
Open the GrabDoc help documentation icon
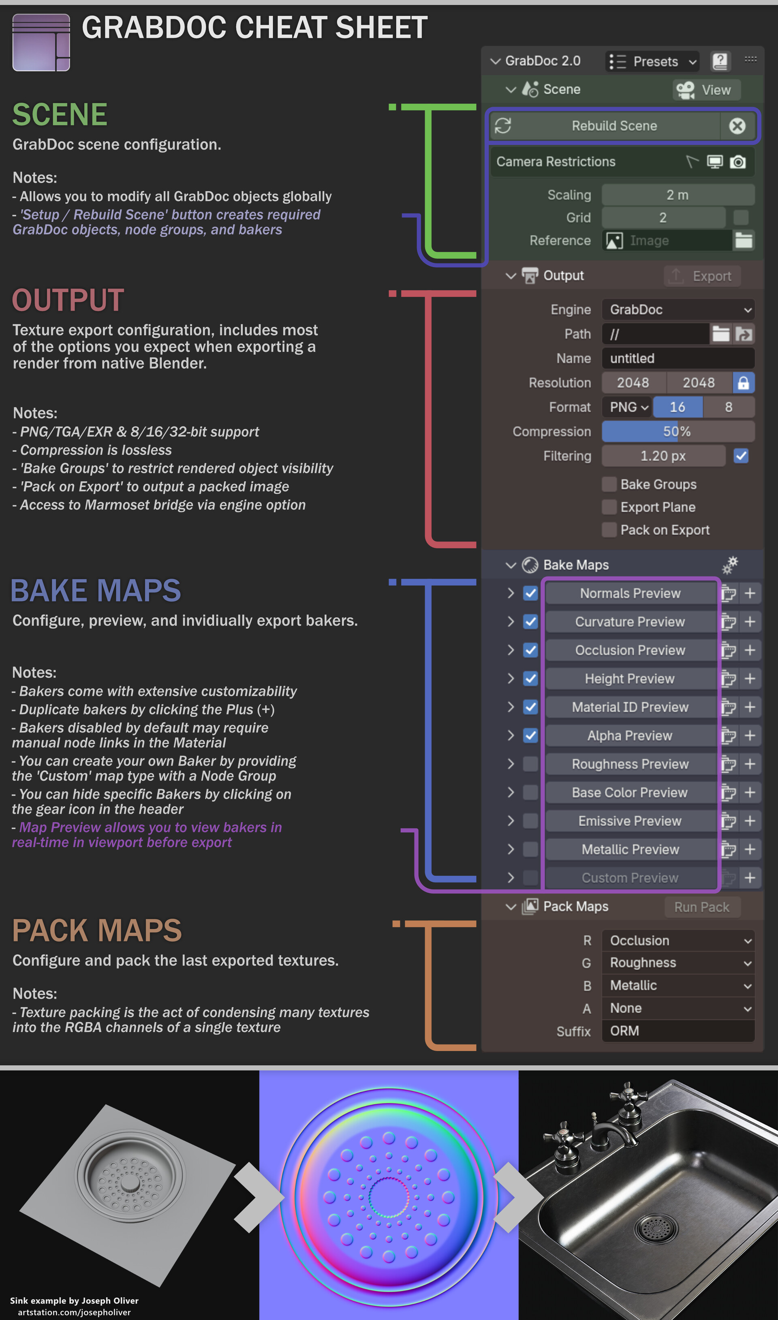[720, 61]
